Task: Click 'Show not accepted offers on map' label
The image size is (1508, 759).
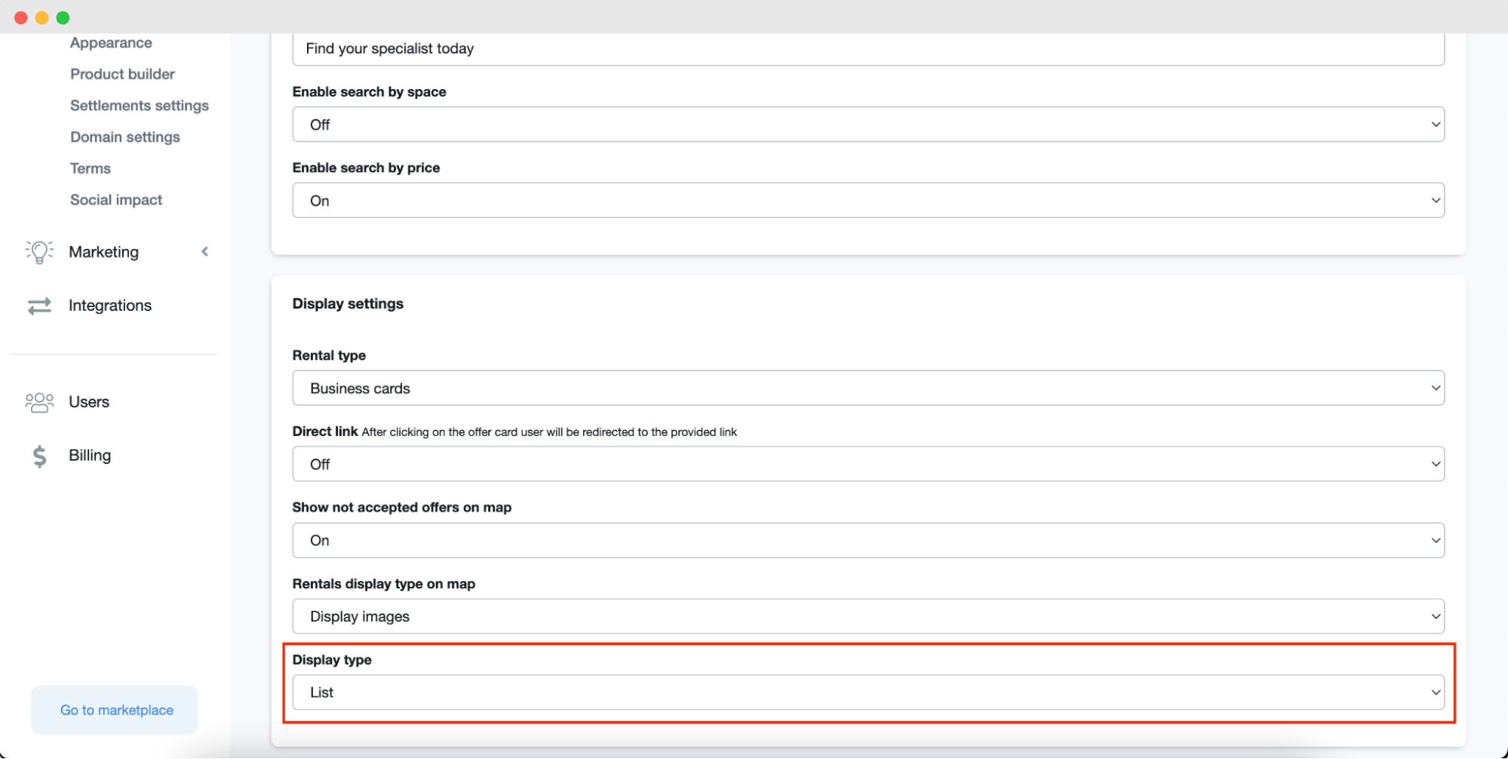Action: [402, 508]
